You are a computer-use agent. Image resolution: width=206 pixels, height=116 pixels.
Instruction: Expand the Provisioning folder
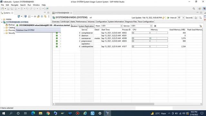(x=4, y=30)
